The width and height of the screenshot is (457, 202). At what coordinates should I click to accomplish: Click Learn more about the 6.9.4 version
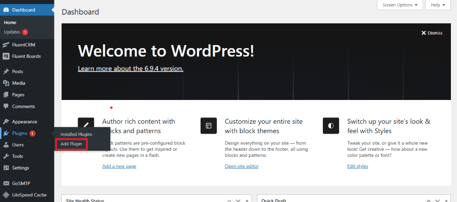click(x=130, y=69)
